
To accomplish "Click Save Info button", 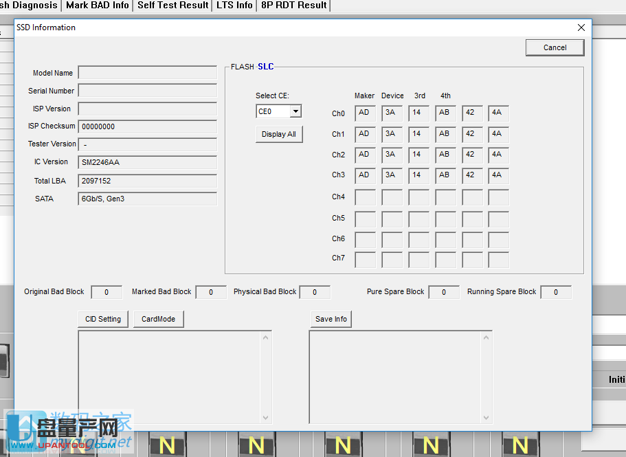I will (x=331, y=319).
